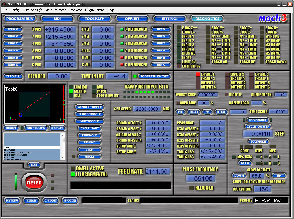Go to the Offsets screen
294x219 pixels.
(x=132, y=18)
